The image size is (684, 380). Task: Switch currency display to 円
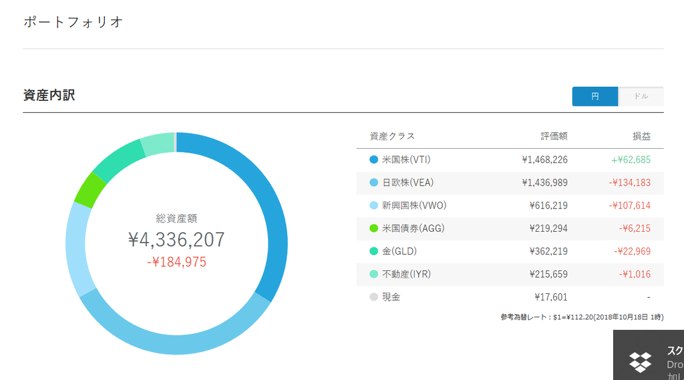pos(595,96)
